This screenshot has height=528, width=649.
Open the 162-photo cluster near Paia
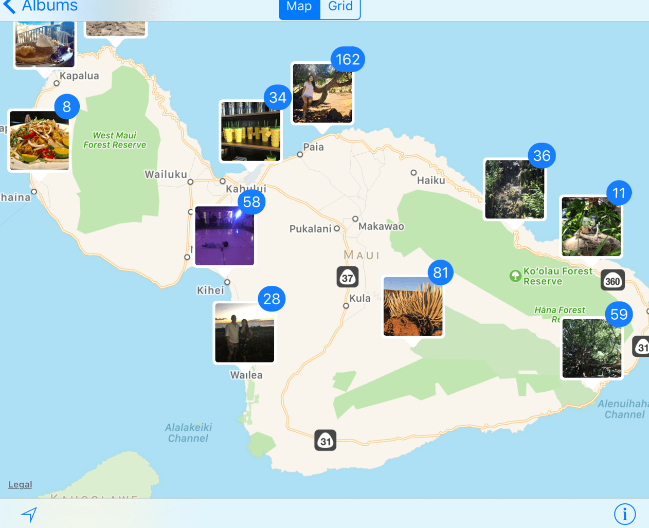pos(322,93)
